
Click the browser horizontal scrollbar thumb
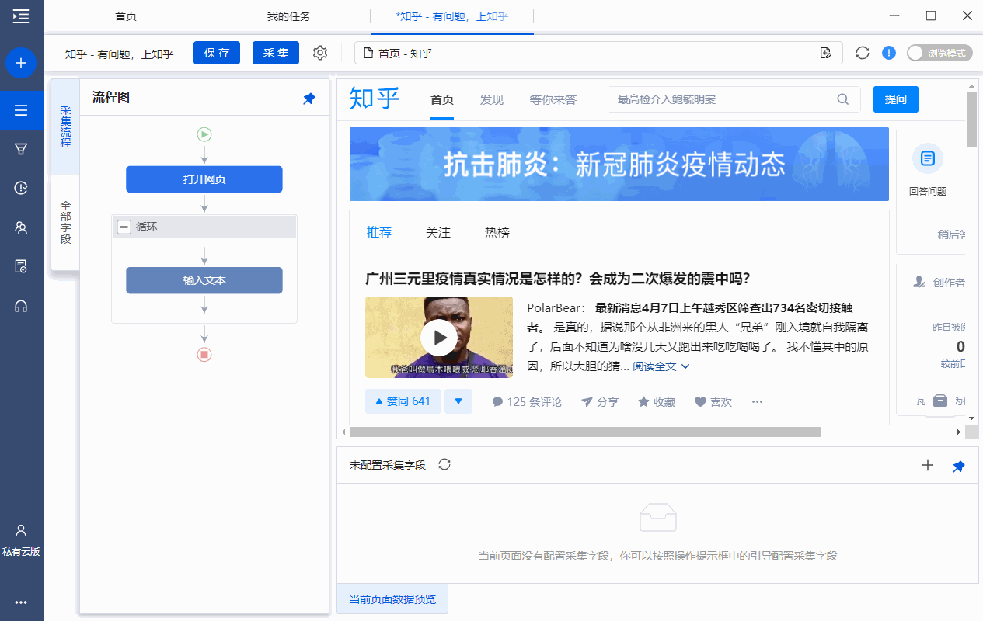[x=586, y=432]
